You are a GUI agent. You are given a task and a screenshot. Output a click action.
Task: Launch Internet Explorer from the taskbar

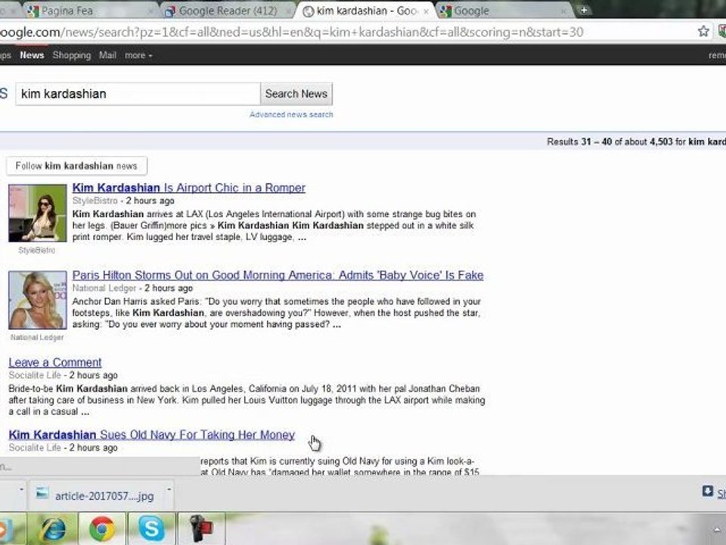point(52,529)
